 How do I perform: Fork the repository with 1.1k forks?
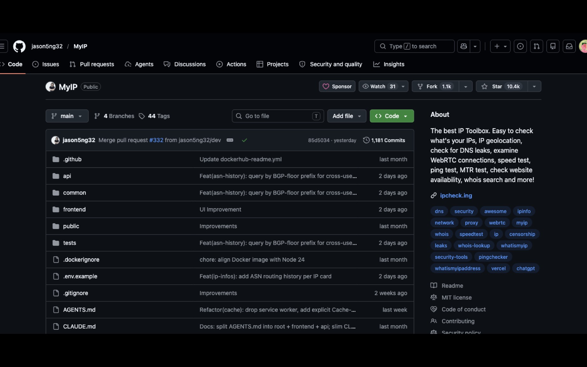coord(435,87)
